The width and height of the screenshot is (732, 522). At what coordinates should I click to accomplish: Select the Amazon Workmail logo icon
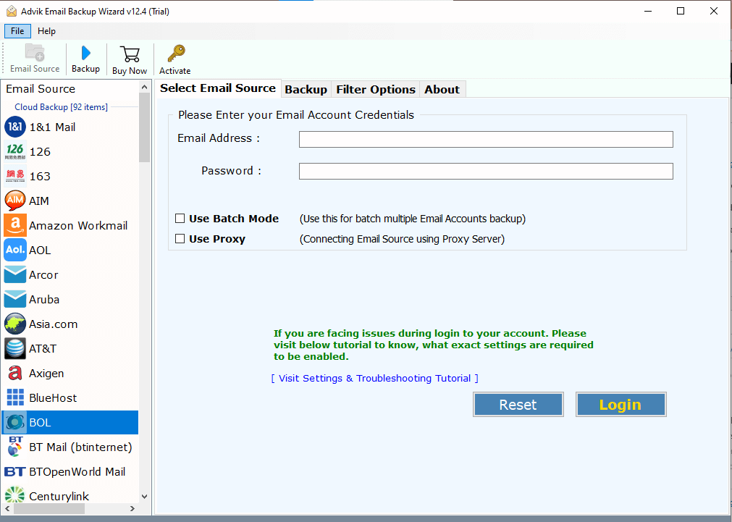[15, 225]
